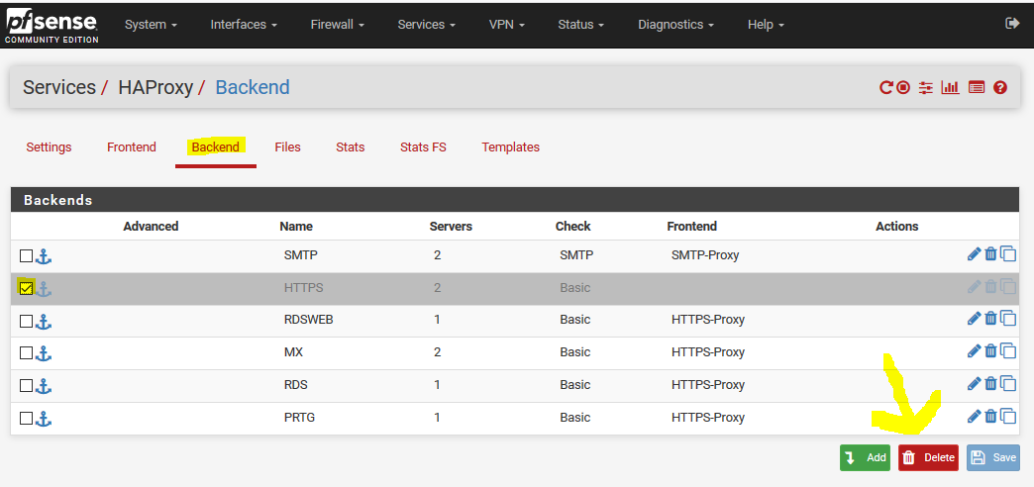The height and width of the screenshot is (487, 1034).
Task: Duplicate the PRTG backend copy icon
Action: tap(1008, 416)
